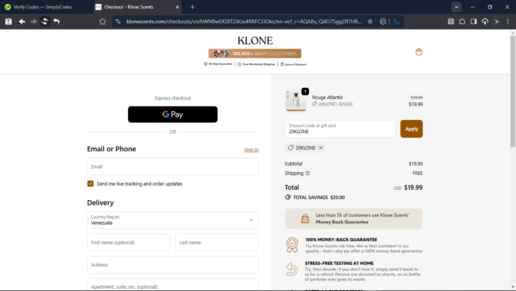The height and width of the screenshot is (291, 516).
Task: Focus the Last name field
Action: [x=217, y=242]
